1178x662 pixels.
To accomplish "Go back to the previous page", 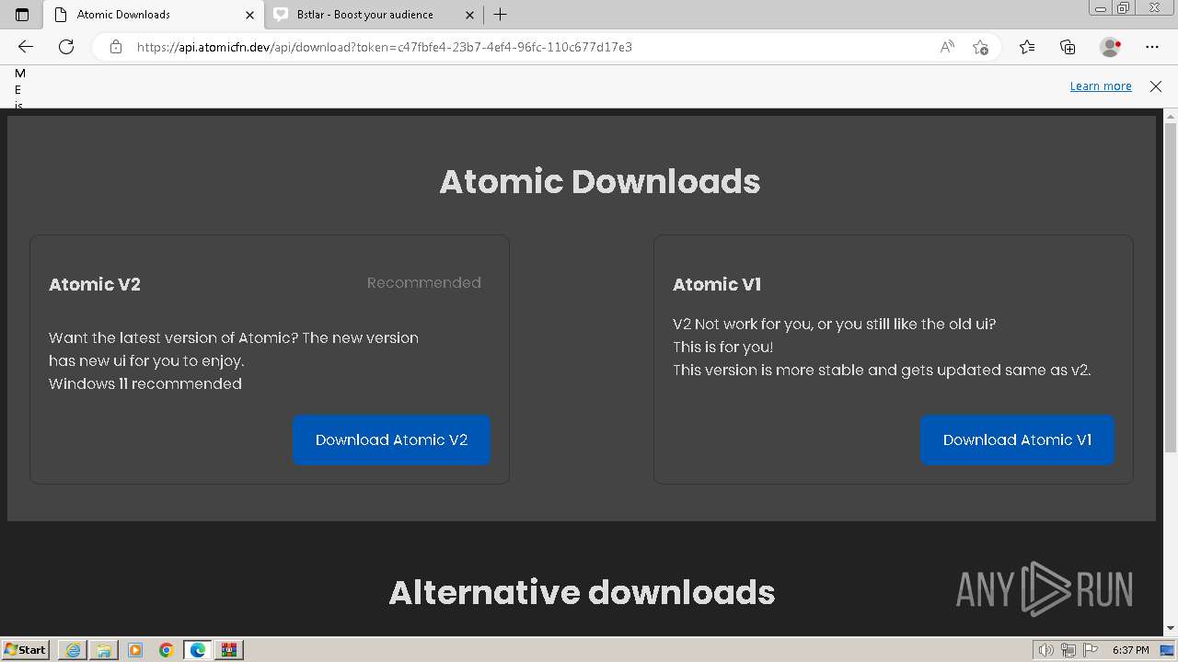I will tap(26, 47).
